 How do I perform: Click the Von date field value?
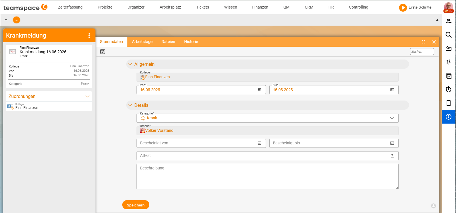150,90
